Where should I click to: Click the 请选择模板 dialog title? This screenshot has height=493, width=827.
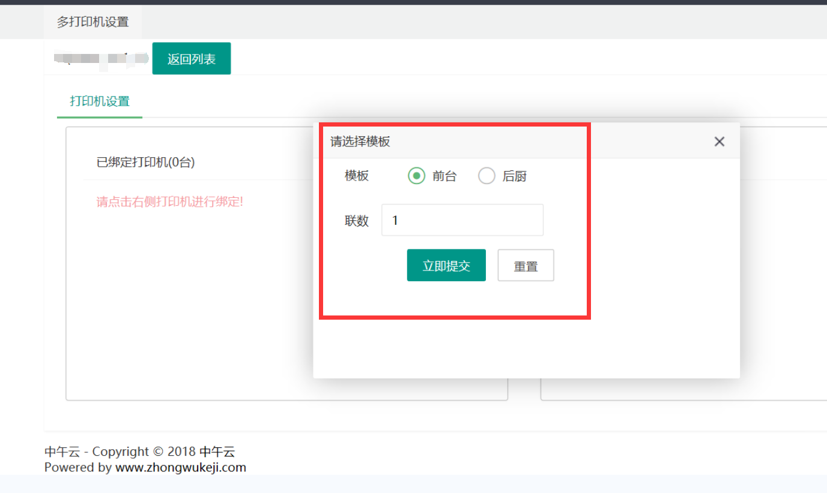(x=360, y=142)
